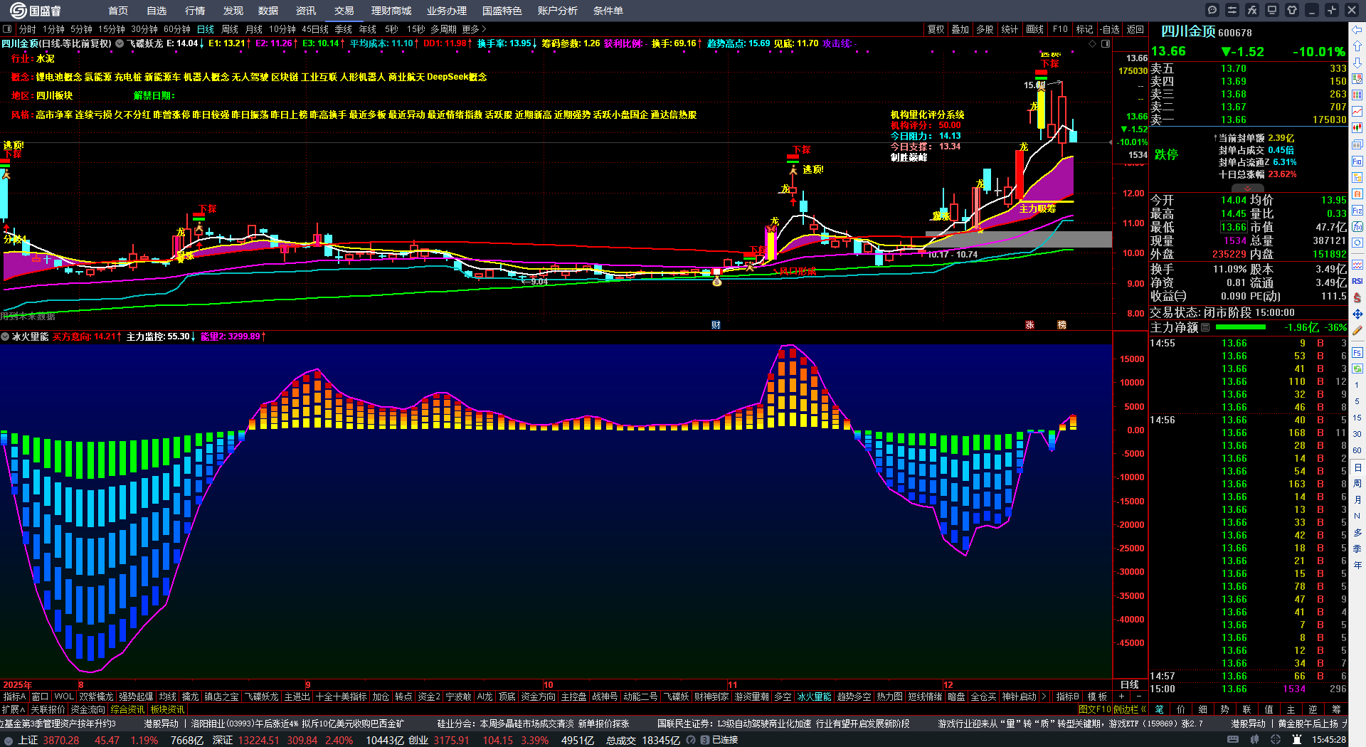Open the status bar index dropdown arrow

[x=8, y=740]
